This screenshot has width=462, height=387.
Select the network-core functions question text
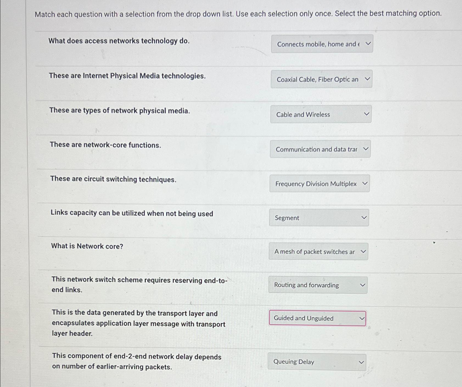[105, 145]
